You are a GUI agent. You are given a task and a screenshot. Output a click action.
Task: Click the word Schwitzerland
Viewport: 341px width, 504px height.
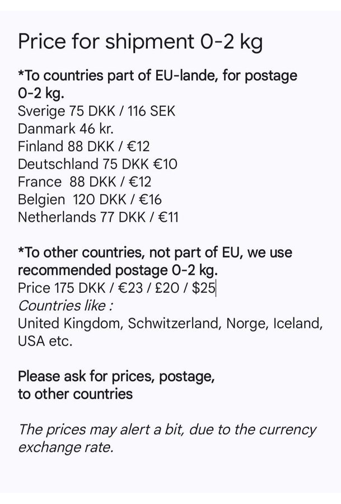[175, 323]
